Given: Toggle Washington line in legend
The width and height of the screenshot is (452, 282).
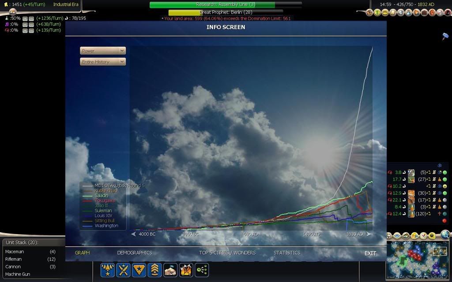Looking at the screenshot, I should [100, 226].
